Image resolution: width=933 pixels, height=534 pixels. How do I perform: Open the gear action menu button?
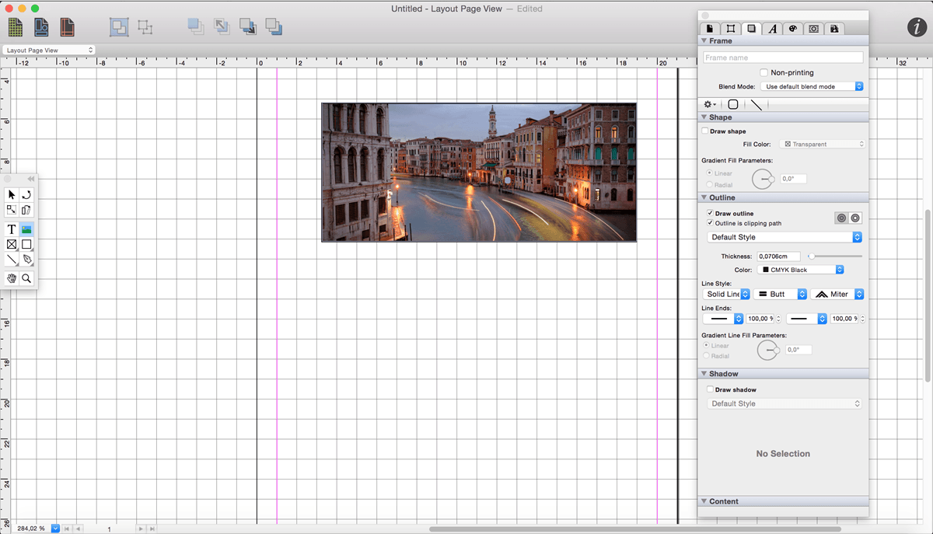[x=709, y=104]
